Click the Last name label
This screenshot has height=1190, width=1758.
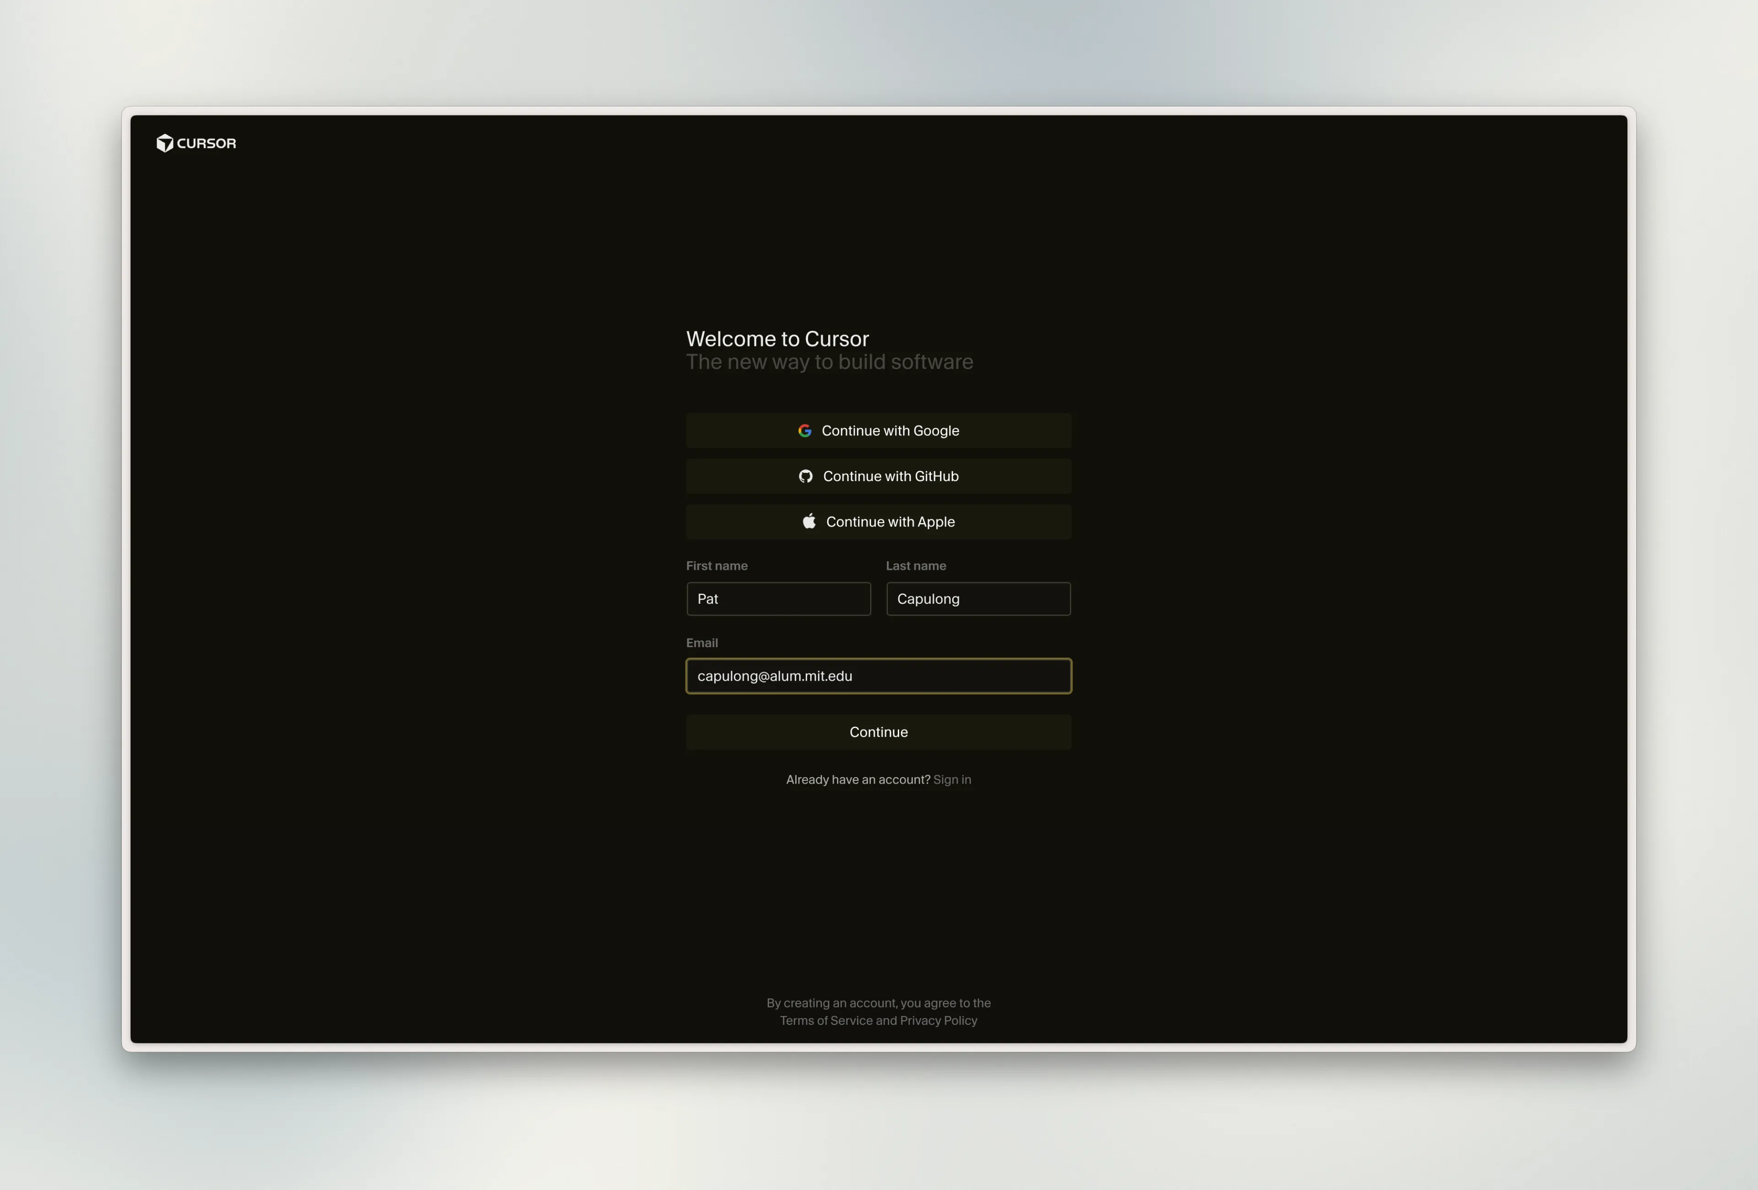[915, 566]
